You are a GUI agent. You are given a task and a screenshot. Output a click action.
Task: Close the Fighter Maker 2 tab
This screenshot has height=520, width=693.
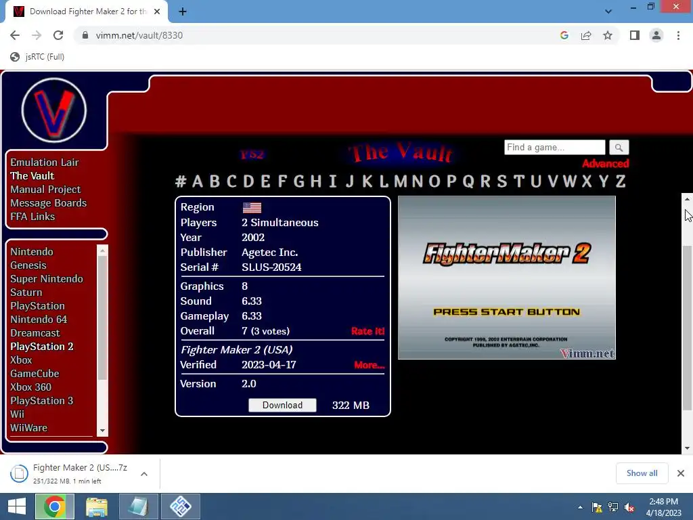point(157,12)
